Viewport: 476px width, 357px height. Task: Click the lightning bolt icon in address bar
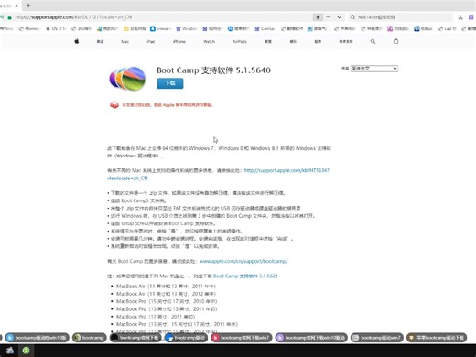tap(318, 17)
